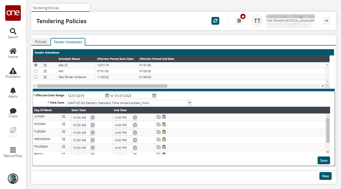Select the Test Tender Schedule radio button
The height and width of the screenshot is (189, 341).
36,77
